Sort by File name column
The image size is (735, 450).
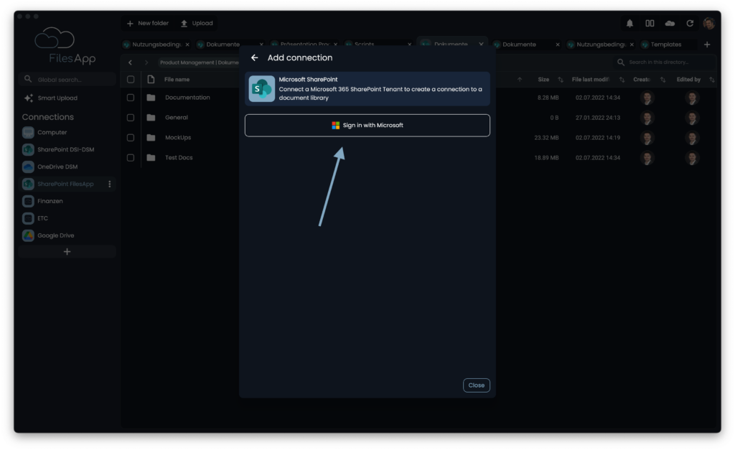coord(177,80)
